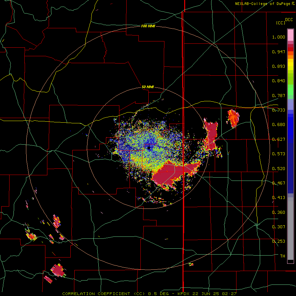
Task: Click the 0.787 legend value
Action: pyautogui.click(x=279, y=95)
